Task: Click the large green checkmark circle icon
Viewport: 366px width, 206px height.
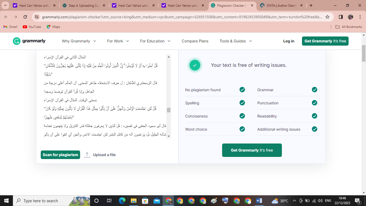Action: [195, 65]
